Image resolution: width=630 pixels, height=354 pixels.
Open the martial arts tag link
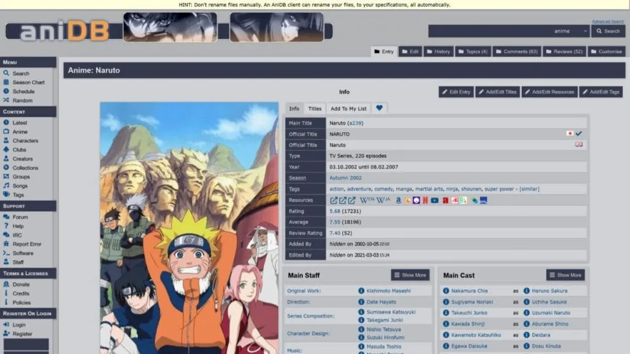(x=429, y=189)
